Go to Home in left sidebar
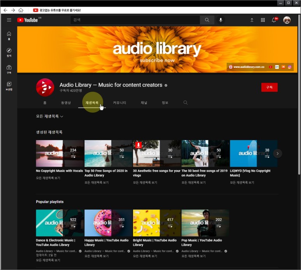 [x=9, y=36]
